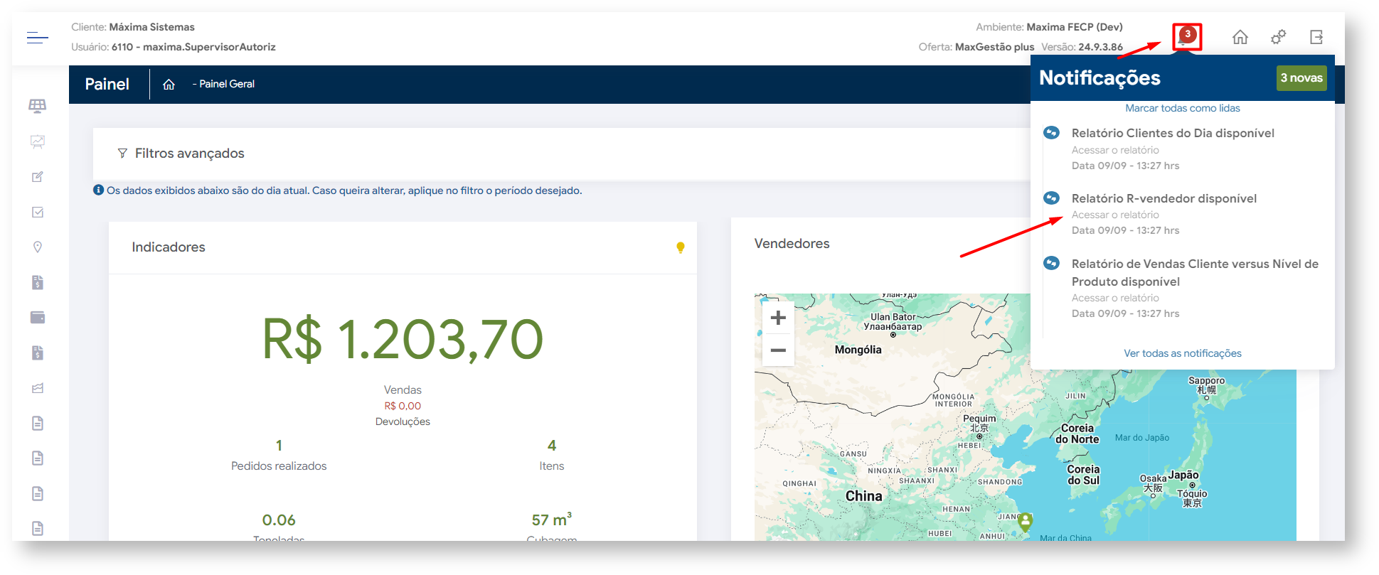1379x575 pixels.
Task: Zoom in on the map
Action: [x=778, y=318]
